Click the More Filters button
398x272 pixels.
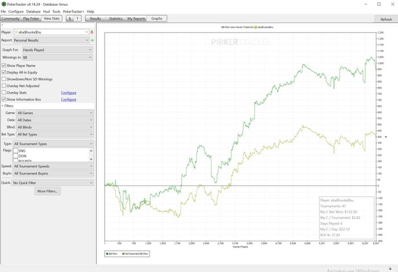click(47, 191)
